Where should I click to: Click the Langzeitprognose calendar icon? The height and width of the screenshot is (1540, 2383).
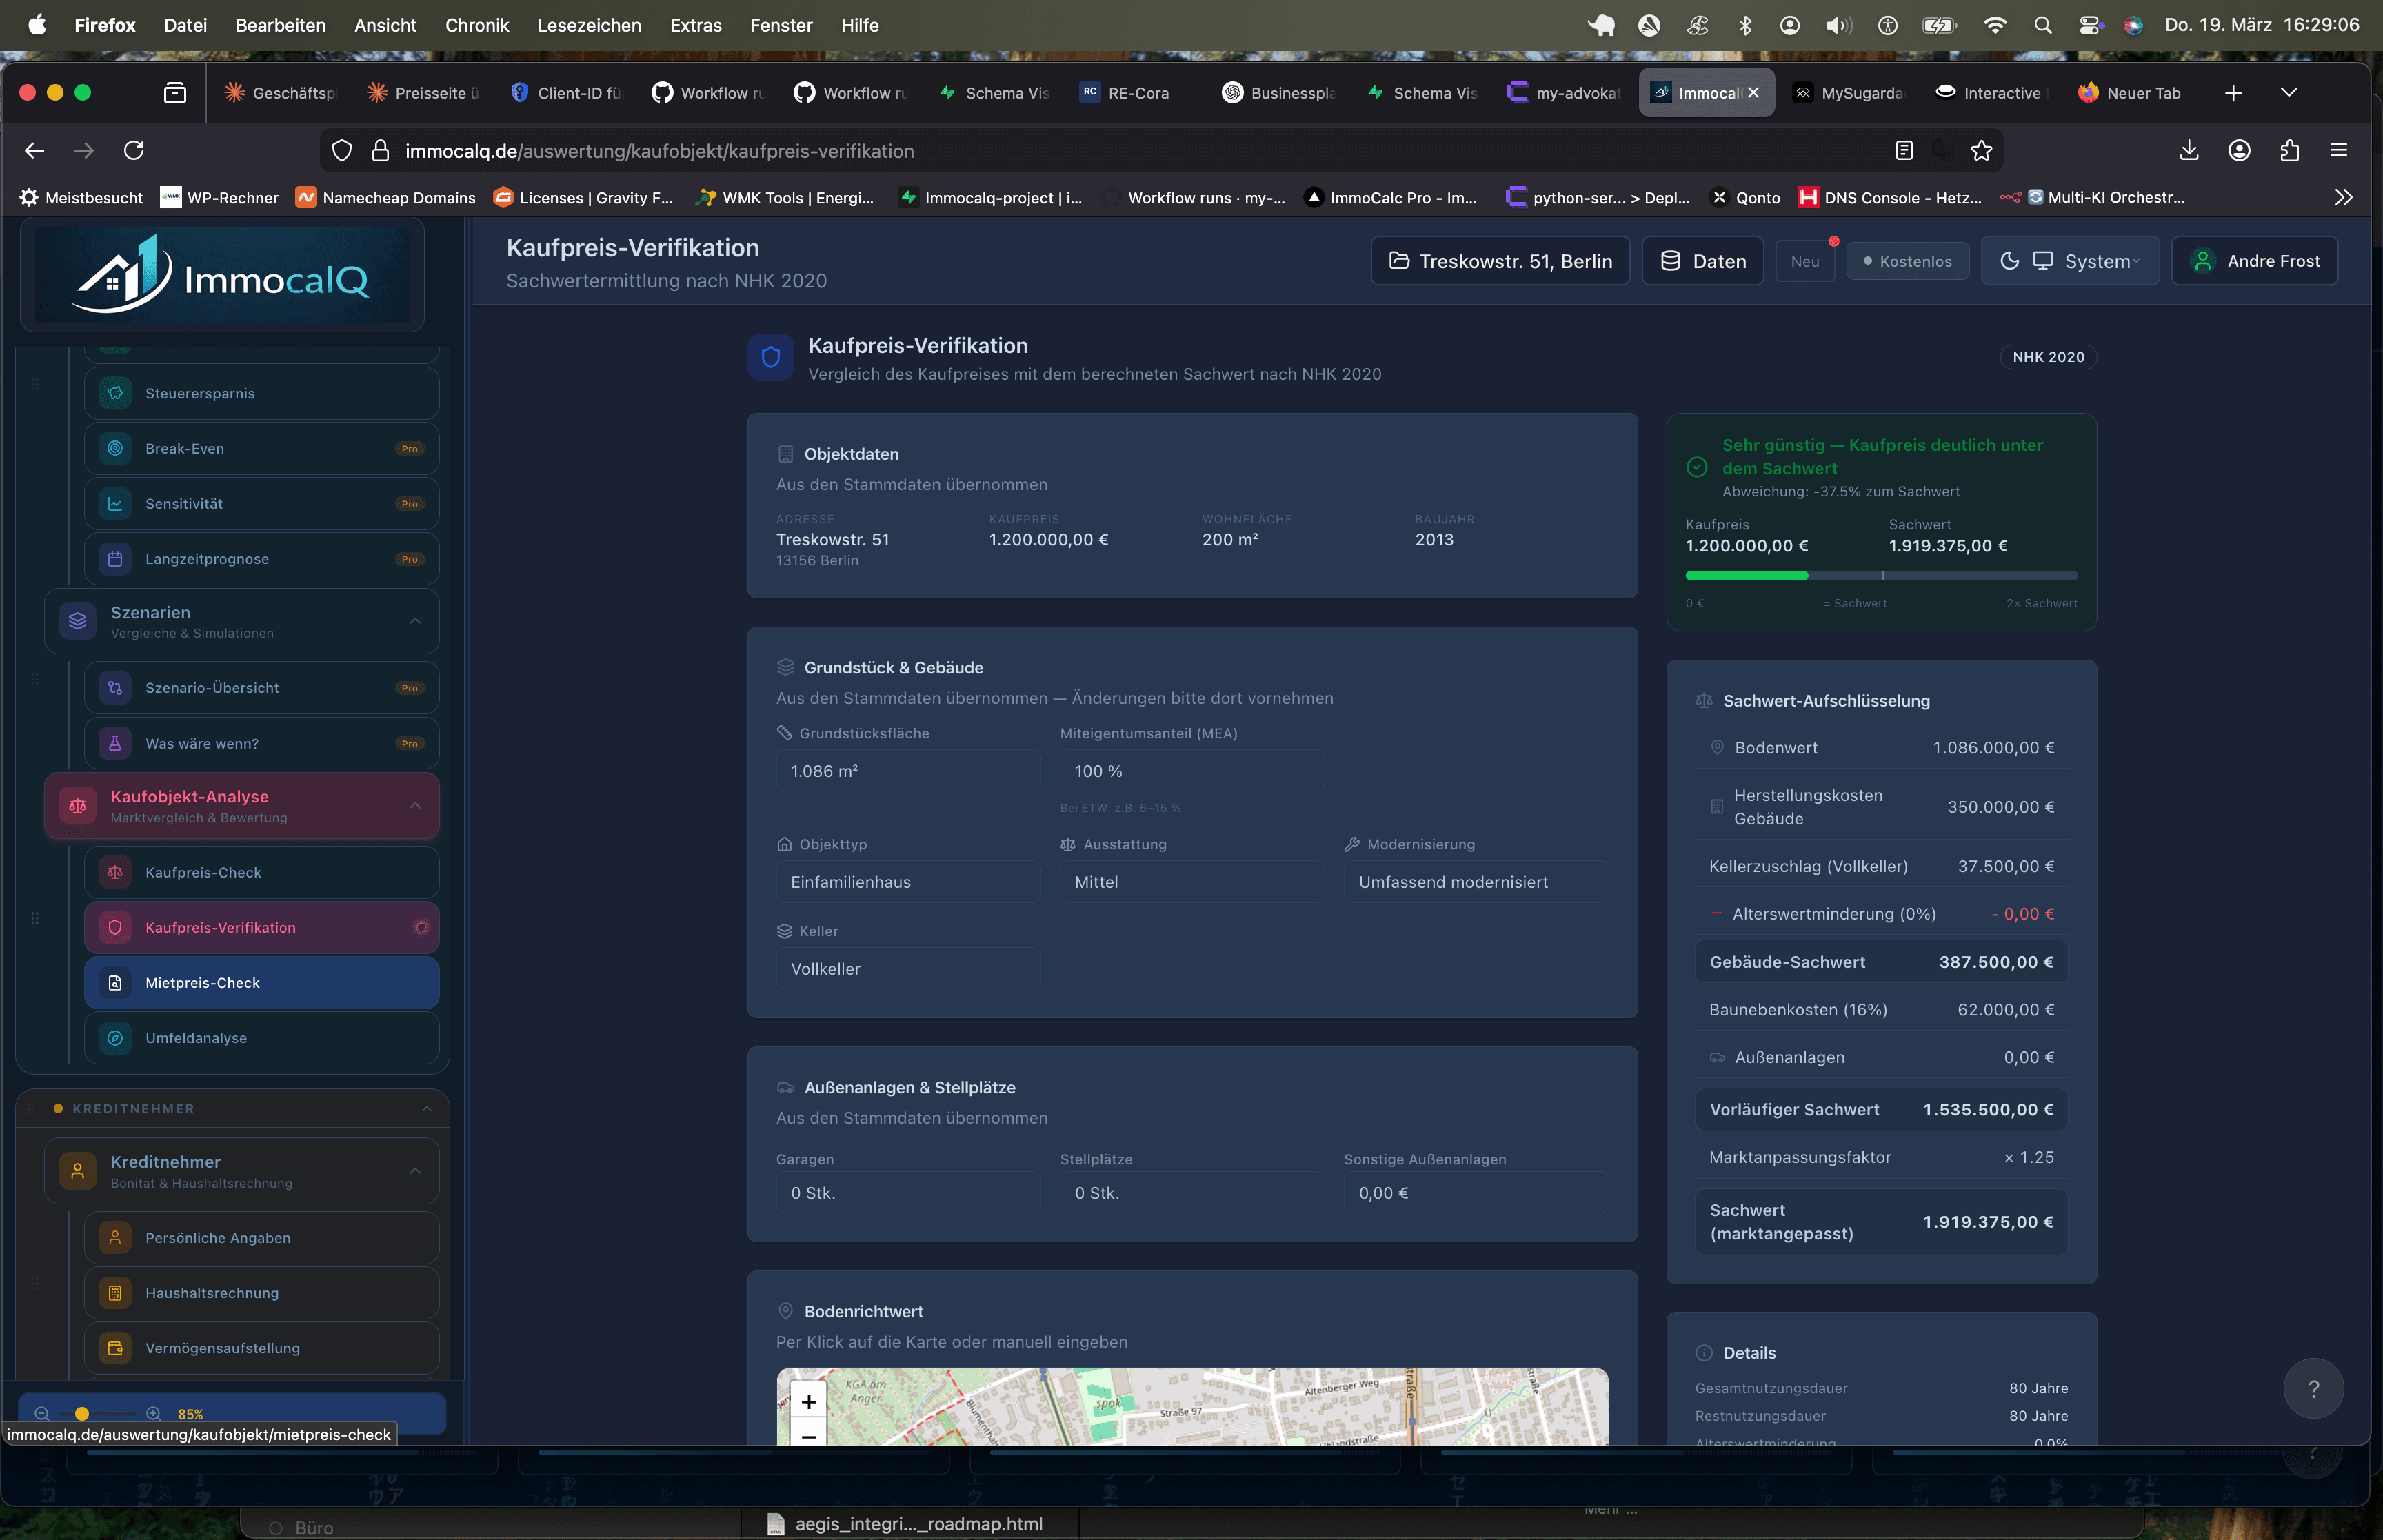click(115, 559)
